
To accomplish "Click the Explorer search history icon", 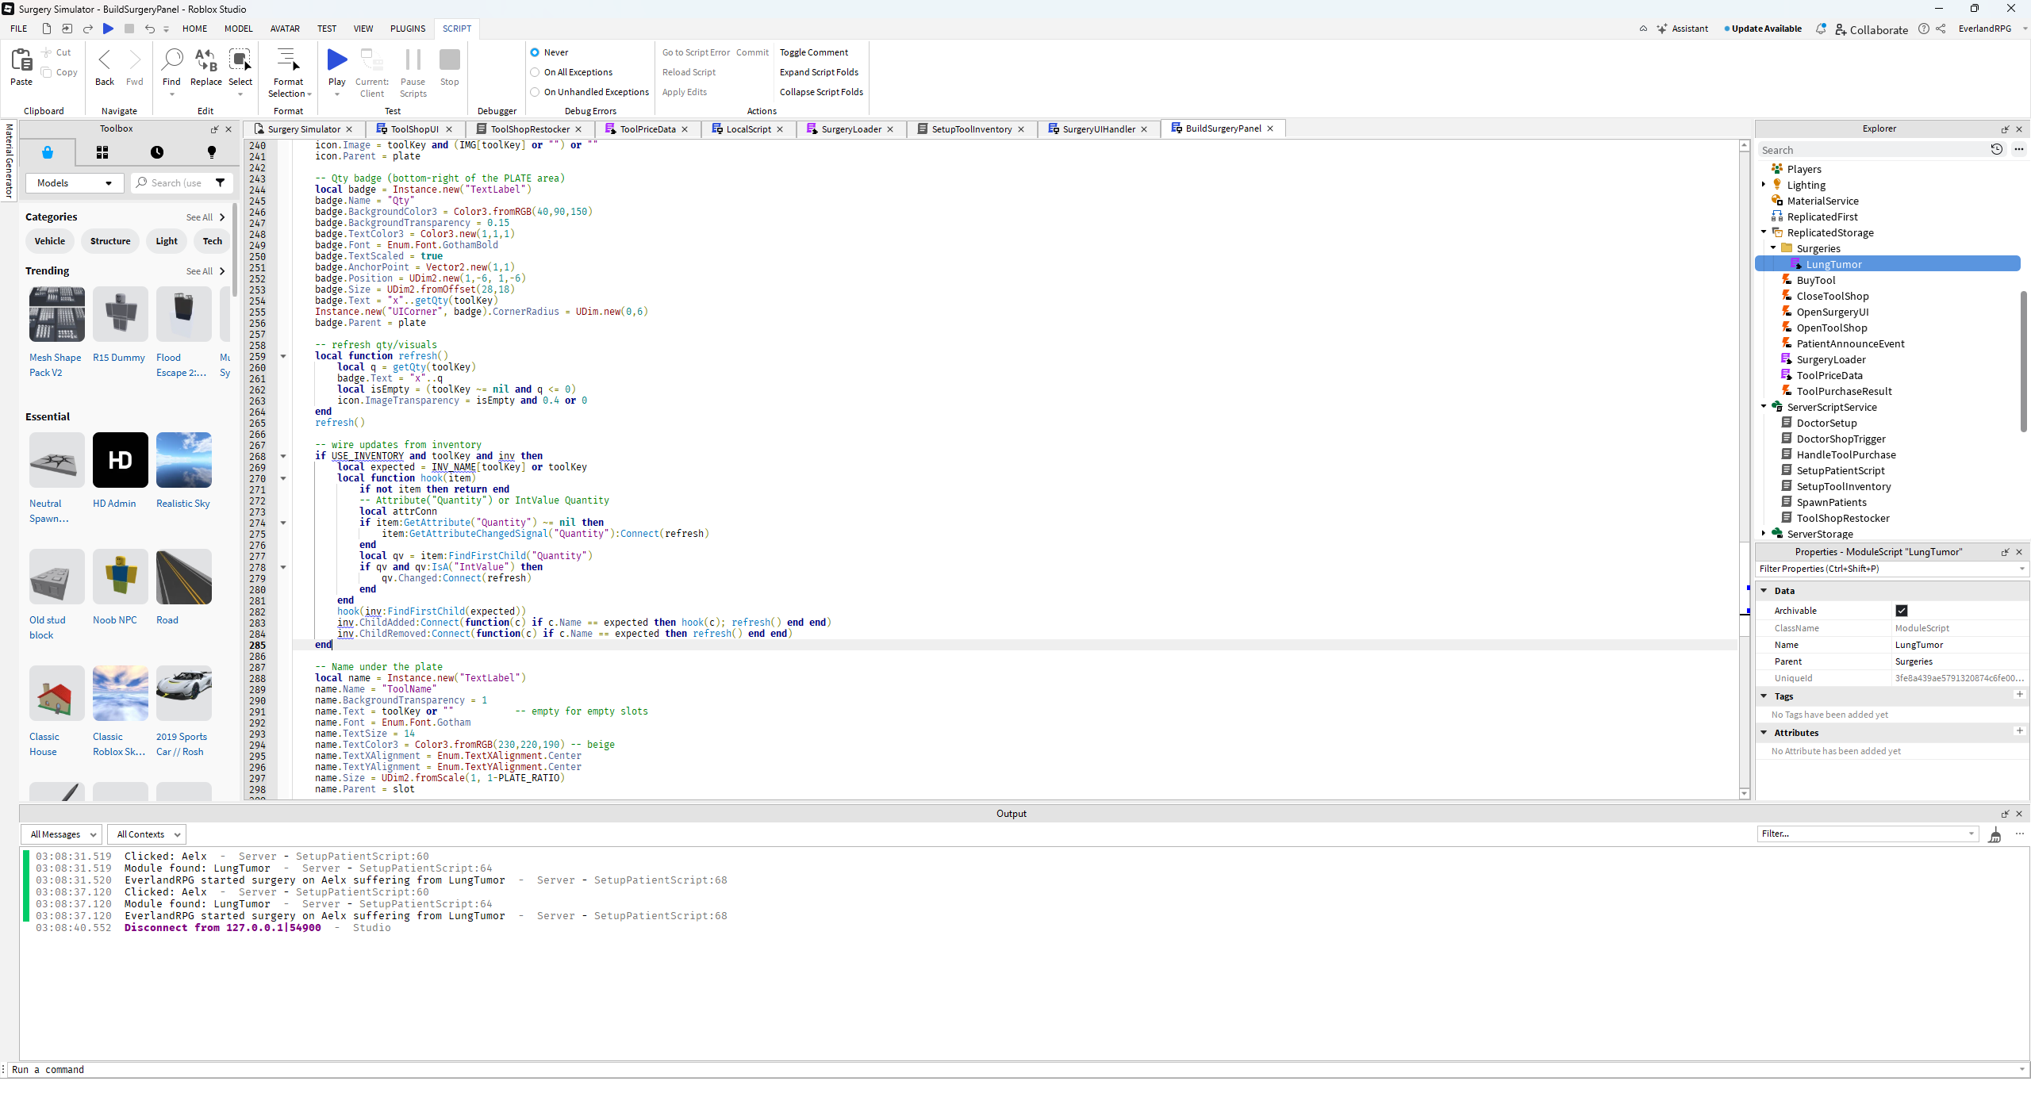I will click(x=1997, y=149).
